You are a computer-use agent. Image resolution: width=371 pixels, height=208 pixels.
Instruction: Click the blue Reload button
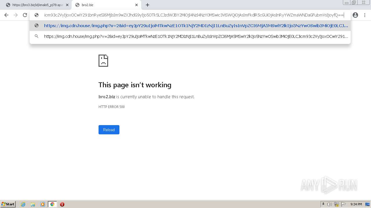(x=109, y=130)
